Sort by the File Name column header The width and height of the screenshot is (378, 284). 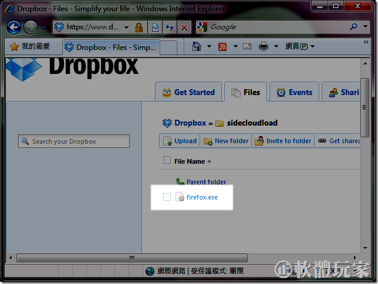coord(190,161)
